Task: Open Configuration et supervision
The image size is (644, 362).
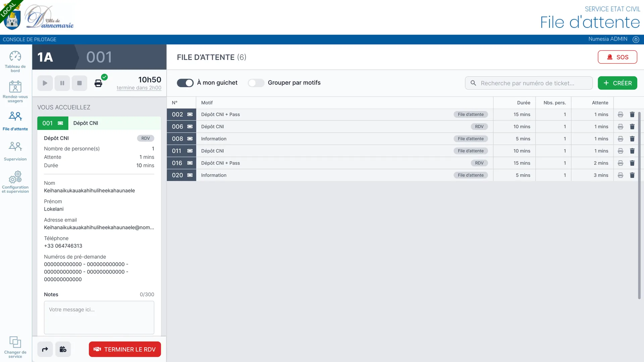Action: point(15,182)
